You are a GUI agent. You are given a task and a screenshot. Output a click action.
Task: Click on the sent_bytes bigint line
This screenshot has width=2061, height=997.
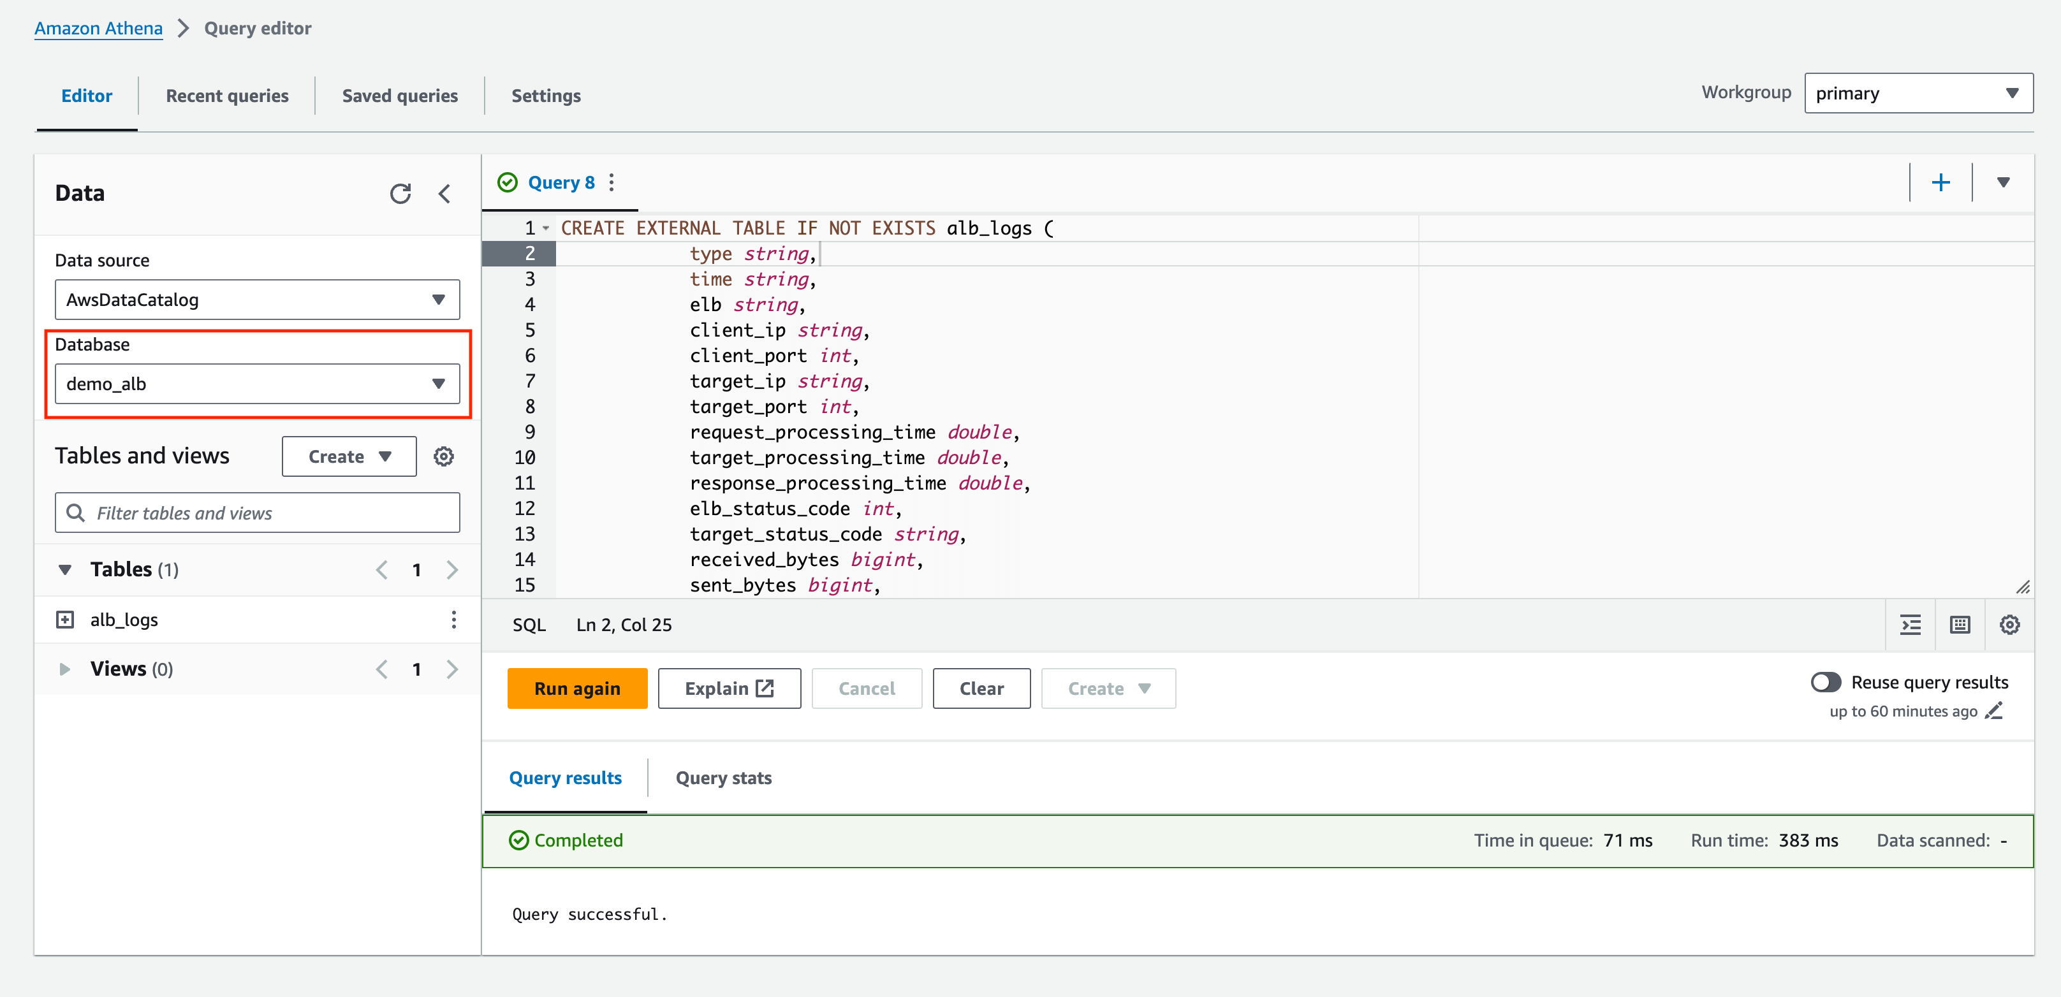pyautogui.click(x=785, y=585)
